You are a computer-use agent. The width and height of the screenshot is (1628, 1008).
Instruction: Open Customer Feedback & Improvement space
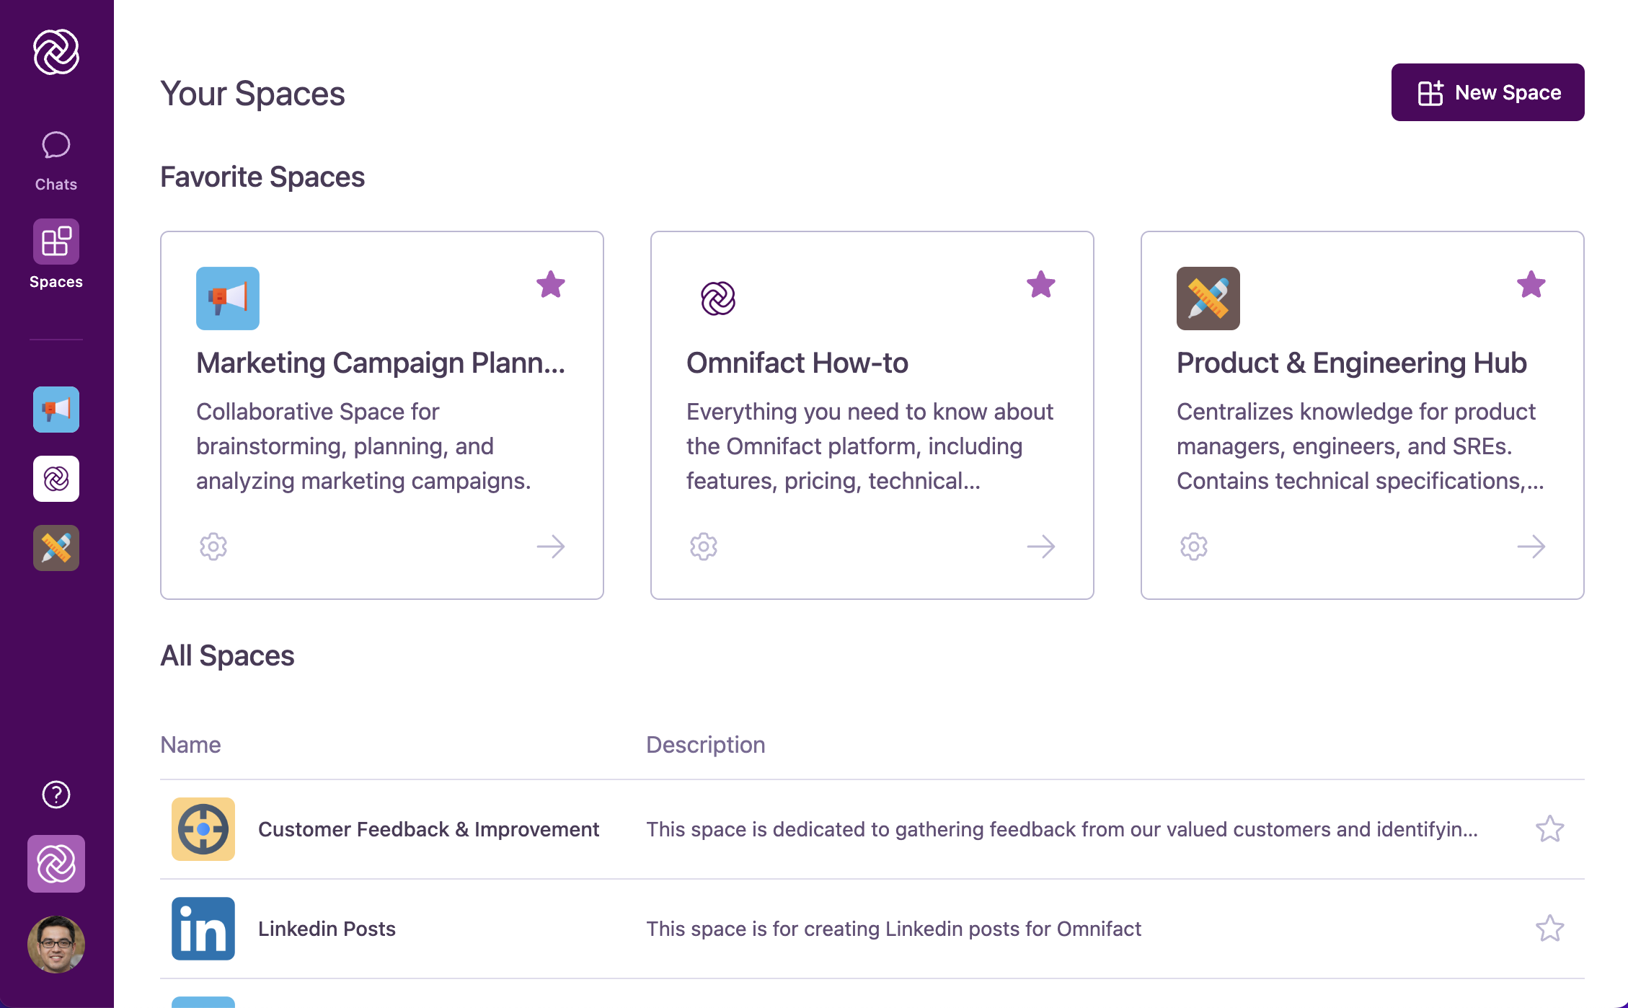pos(428,829)
